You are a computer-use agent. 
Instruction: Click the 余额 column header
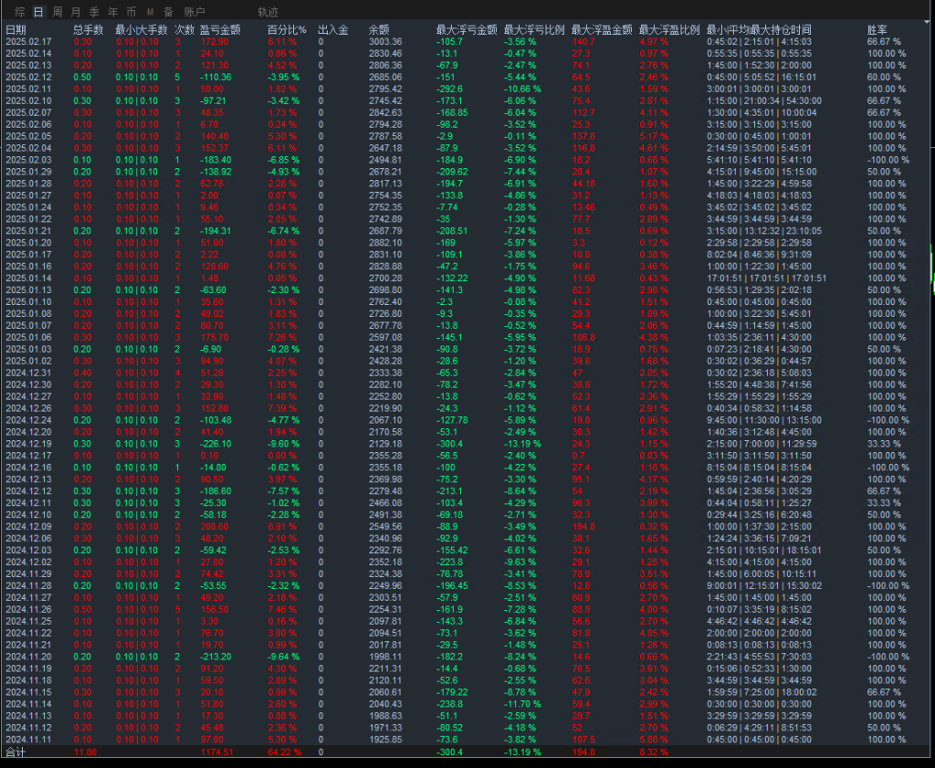pyautogui.click(x=379, y=30)
